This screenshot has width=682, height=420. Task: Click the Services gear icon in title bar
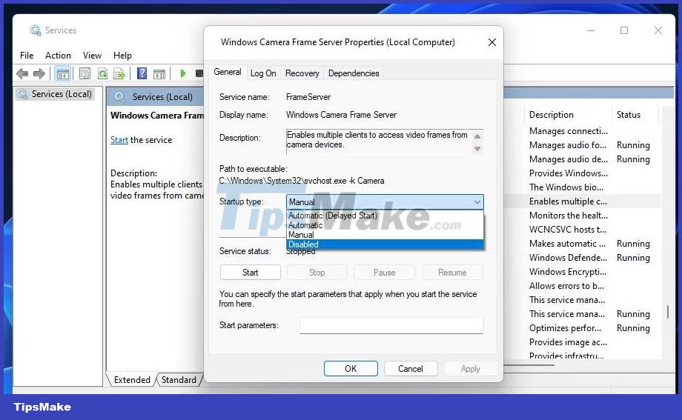pos(35,30)
